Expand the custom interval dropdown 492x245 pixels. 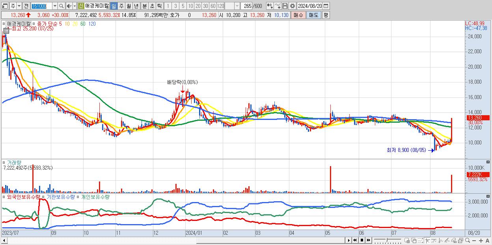237,6
